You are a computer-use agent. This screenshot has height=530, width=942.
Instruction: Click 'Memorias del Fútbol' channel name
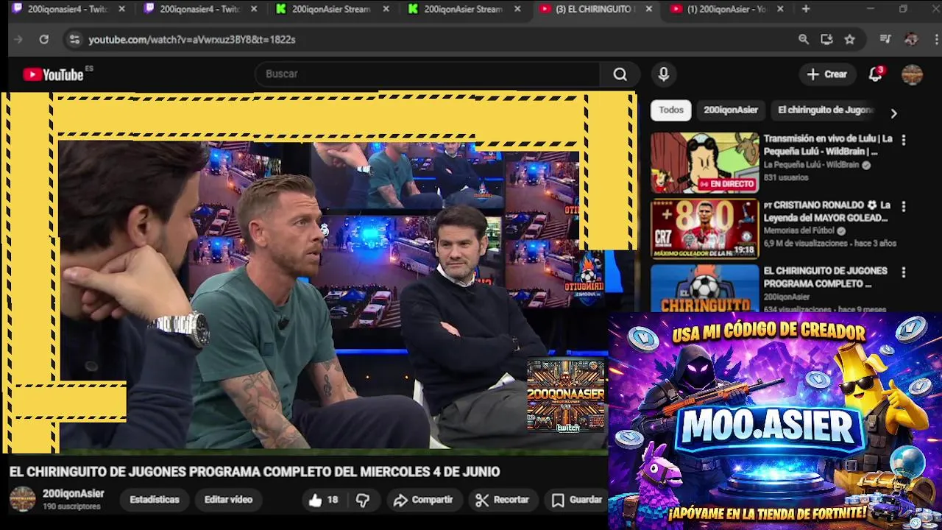[798, 230]
